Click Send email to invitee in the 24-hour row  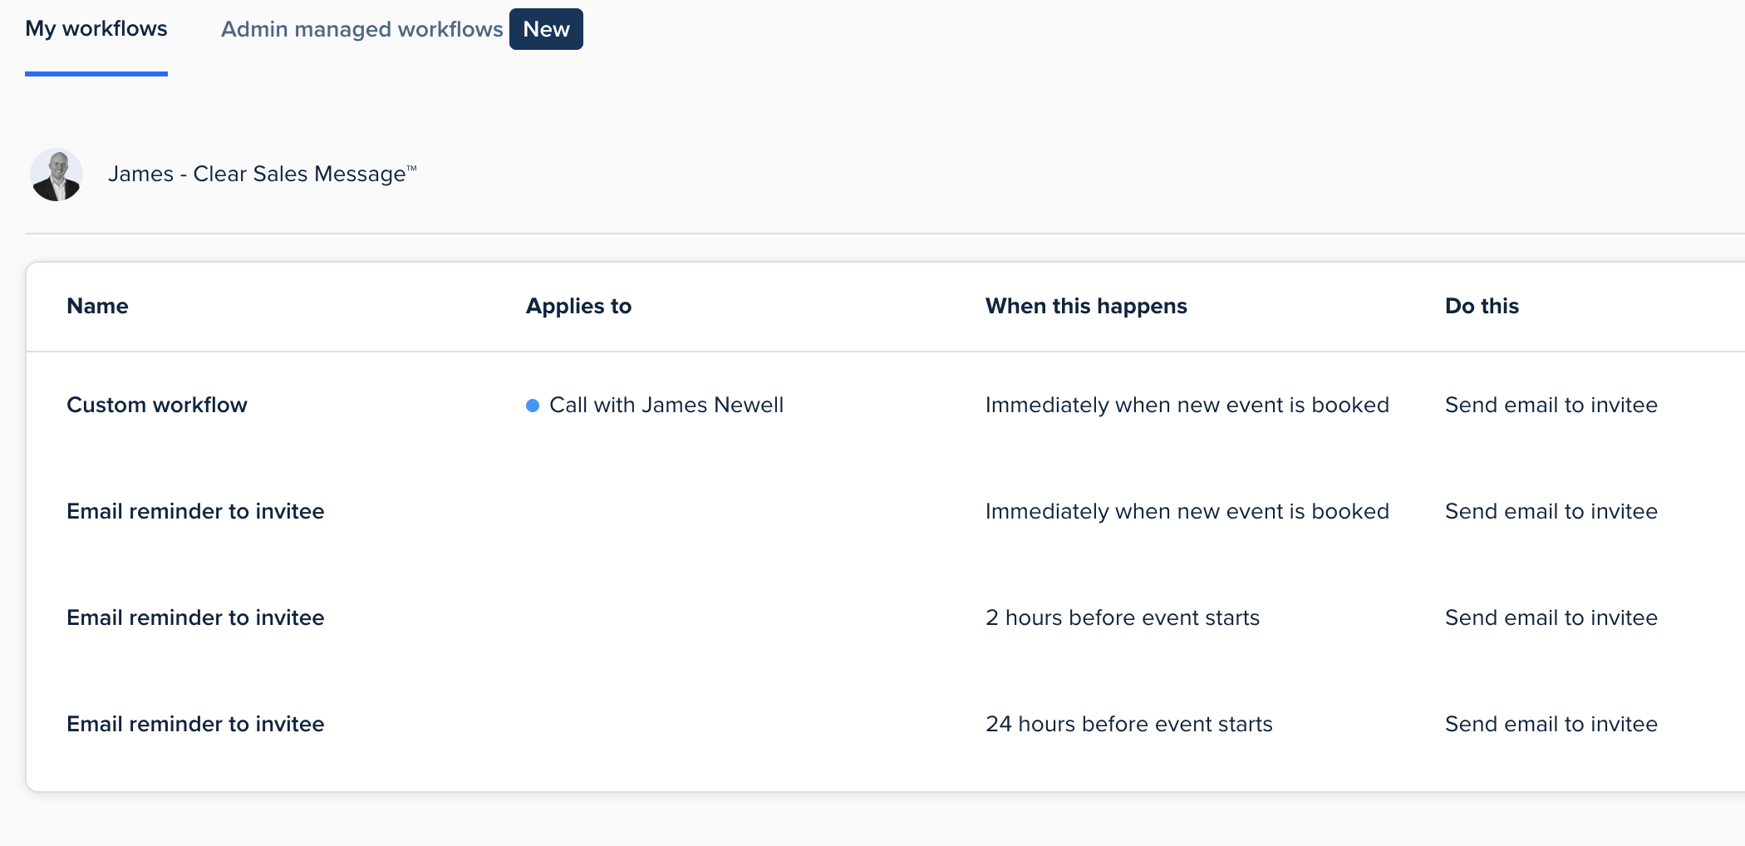click(x=1551, y=724)
